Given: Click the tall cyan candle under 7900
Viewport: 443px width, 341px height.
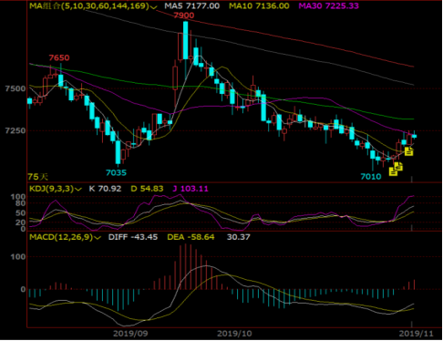Looking at the screenshot, I should click(185, 40).
